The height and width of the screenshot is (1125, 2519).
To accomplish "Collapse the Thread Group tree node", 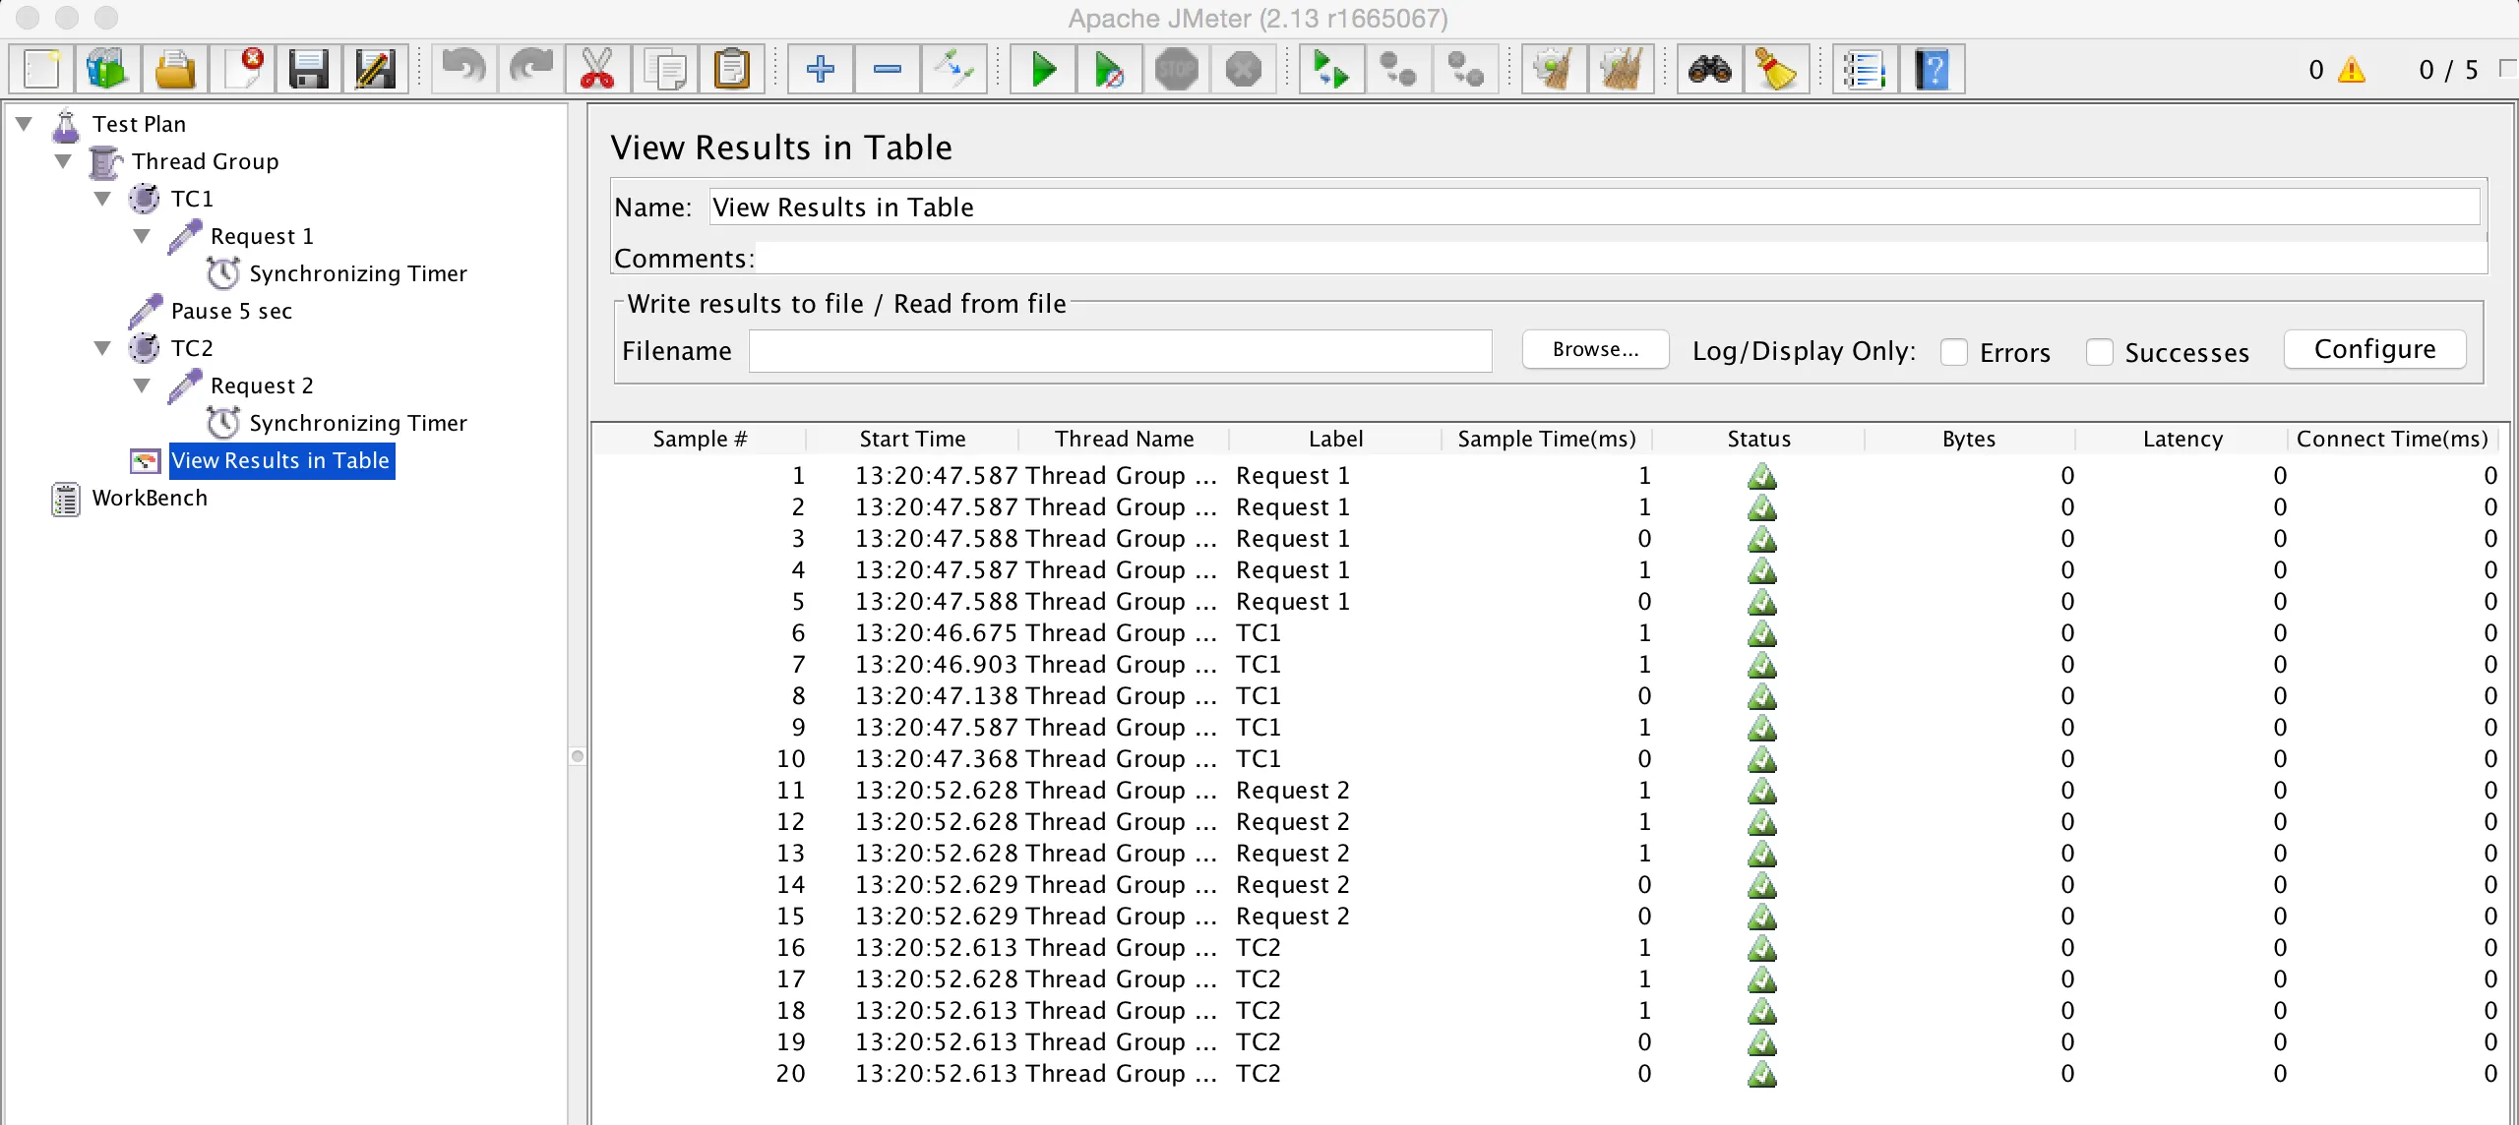I will pos(64,161).
